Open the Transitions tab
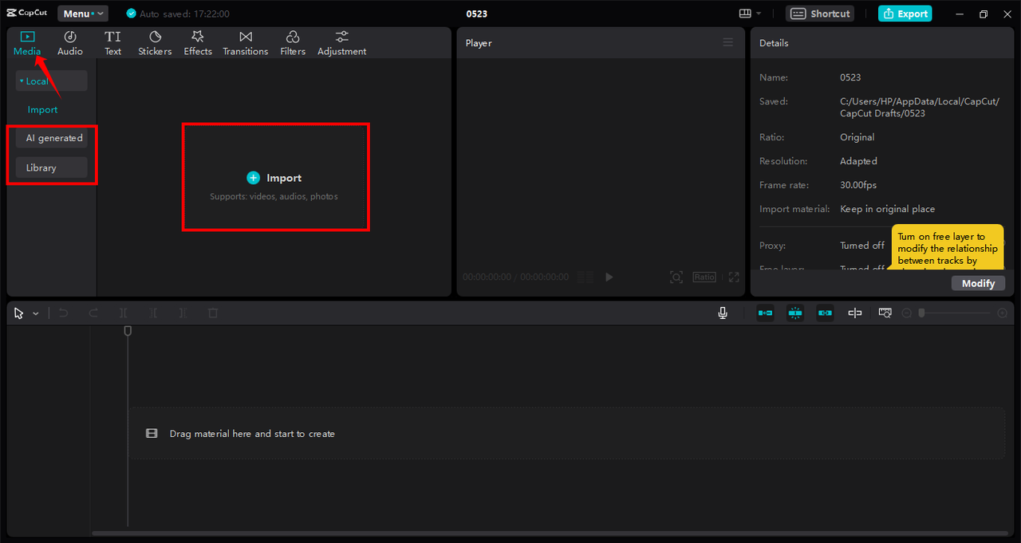This screenshot has width=1021, height=543. [x=246, y=43]
